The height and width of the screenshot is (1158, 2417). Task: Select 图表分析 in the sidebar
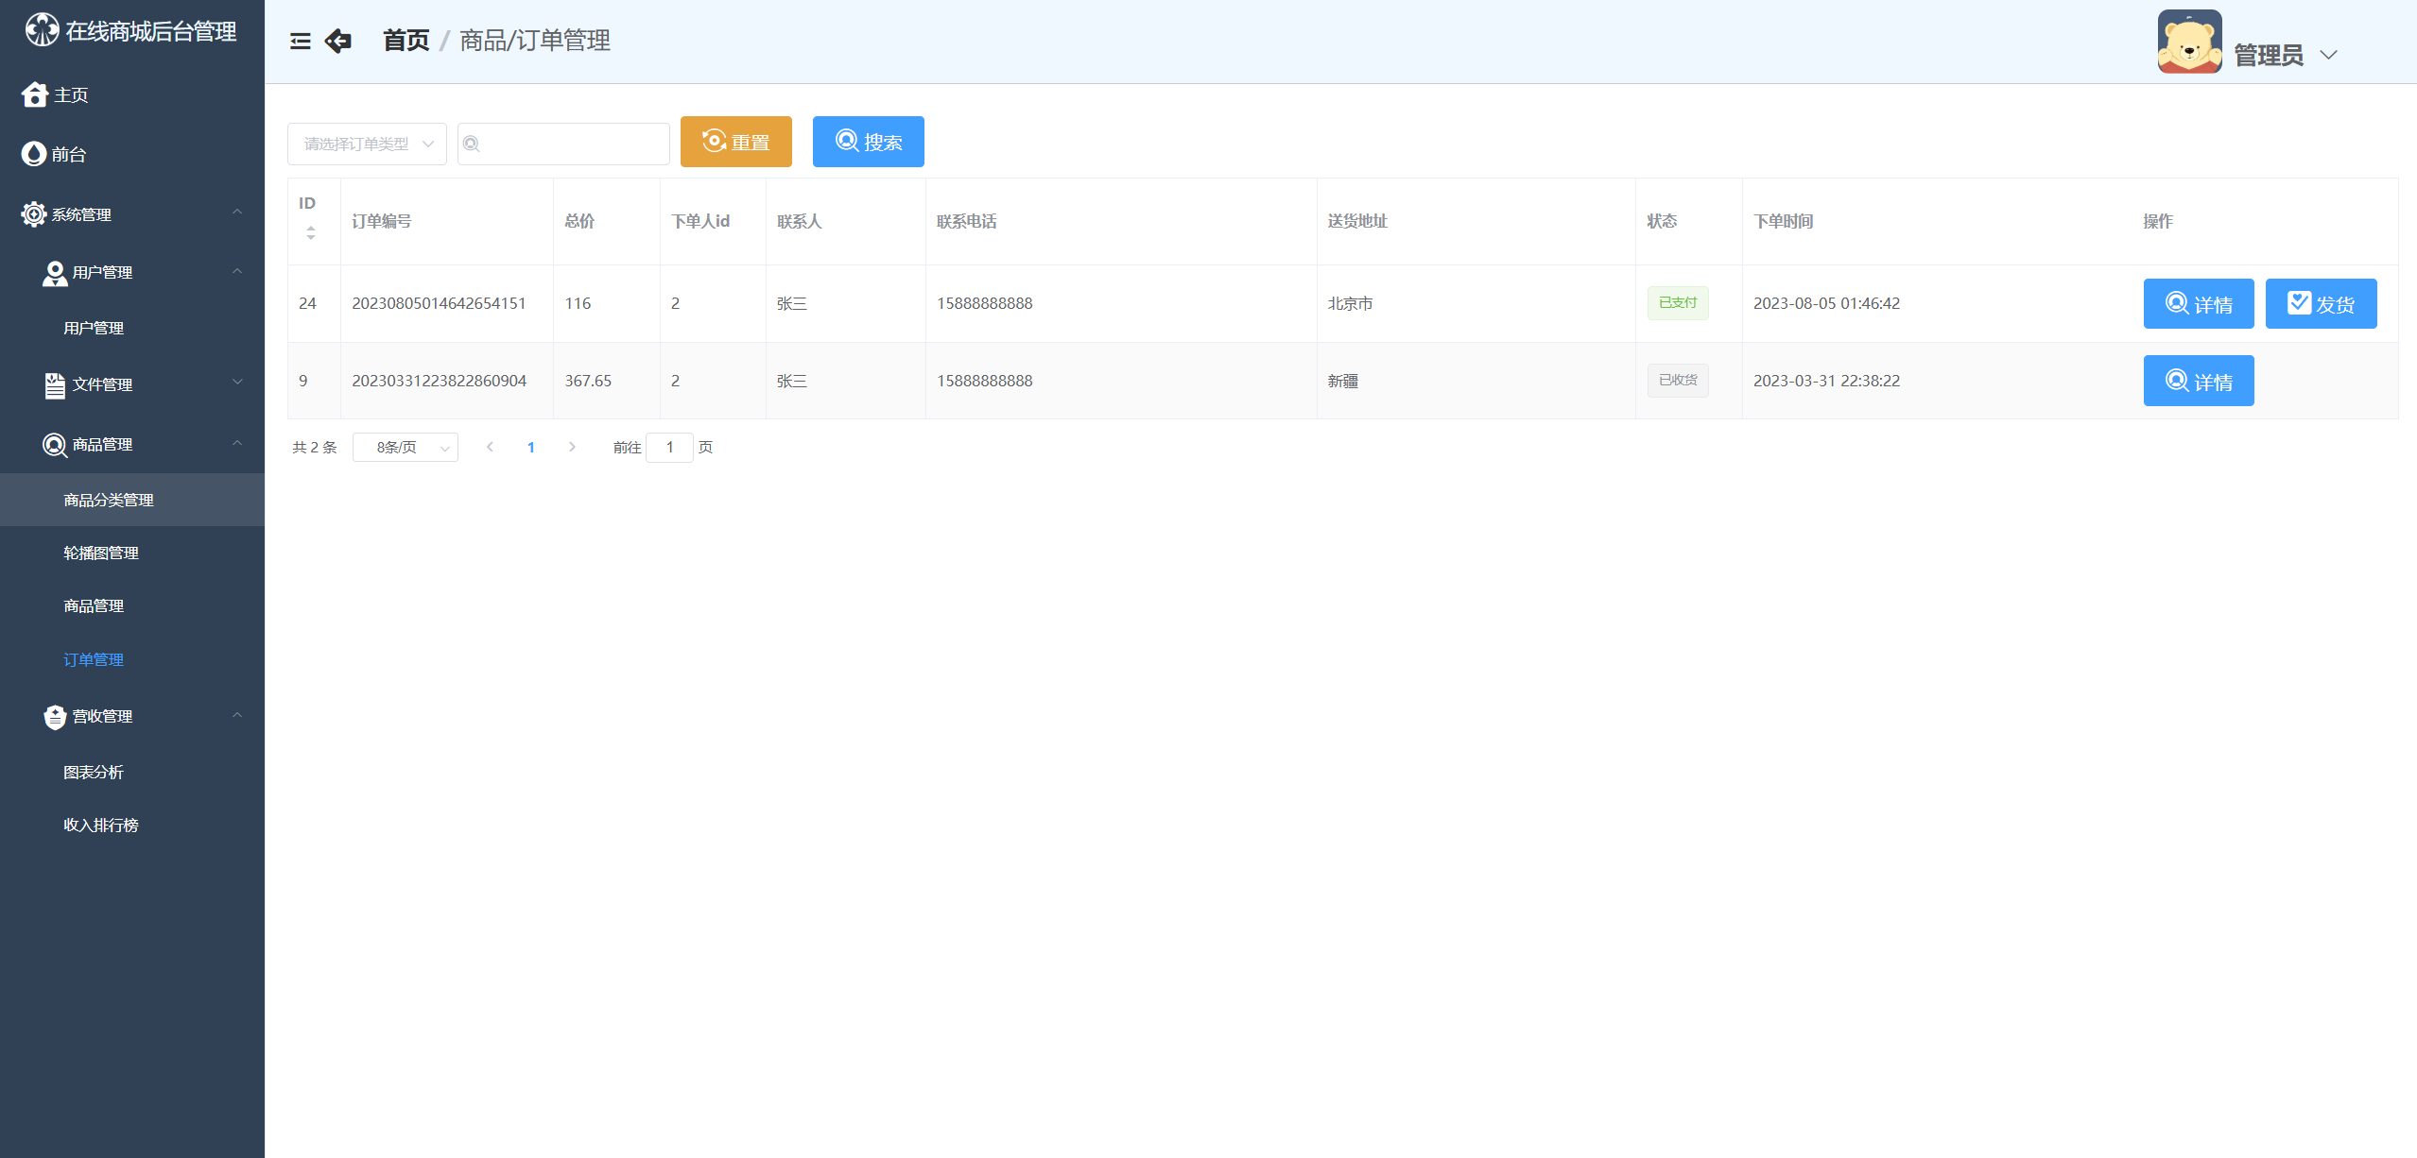(94, 773)
